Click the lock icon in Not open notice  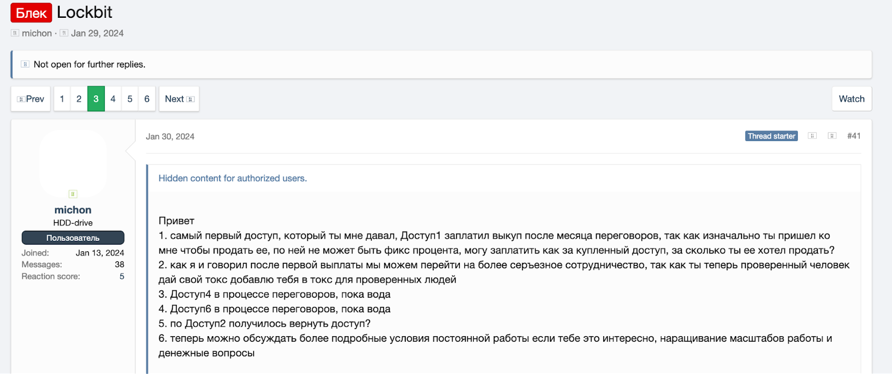click(25, 64)
